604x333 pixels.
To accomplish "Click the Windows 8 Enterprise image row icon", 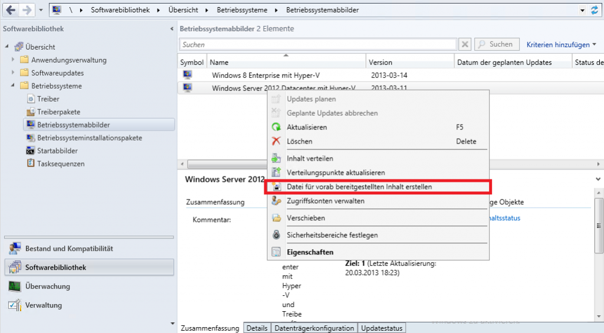I will click(188, 75).
